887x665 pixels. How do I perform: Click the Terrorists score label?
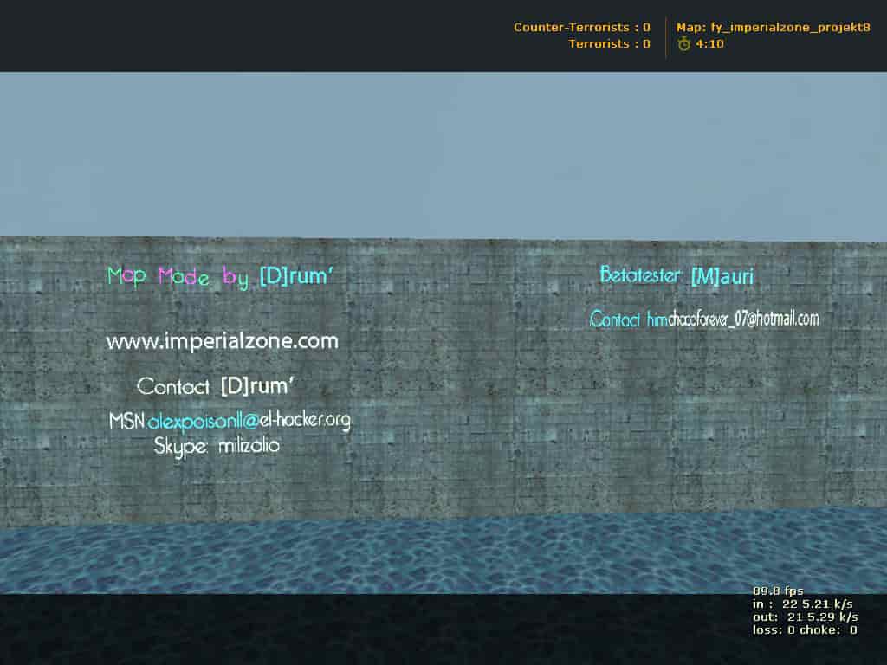609,43
